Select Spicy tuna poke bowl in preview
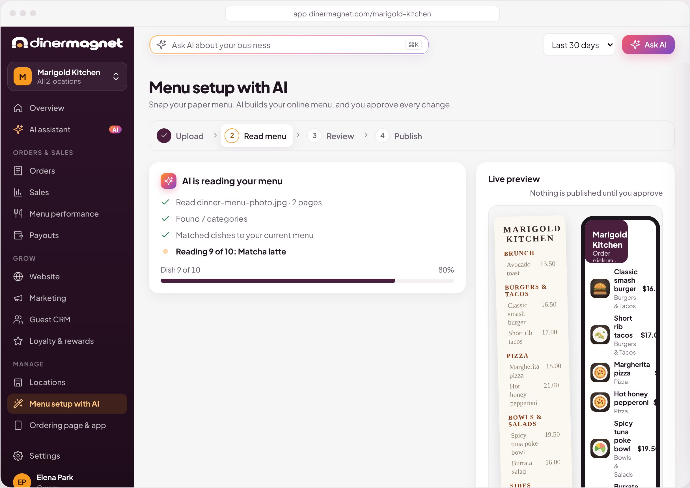 (x=623, y=448)
